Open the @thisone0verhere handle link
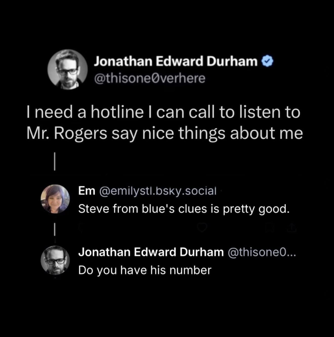Viewport: 334px width, 337px height. pos(150,78)
